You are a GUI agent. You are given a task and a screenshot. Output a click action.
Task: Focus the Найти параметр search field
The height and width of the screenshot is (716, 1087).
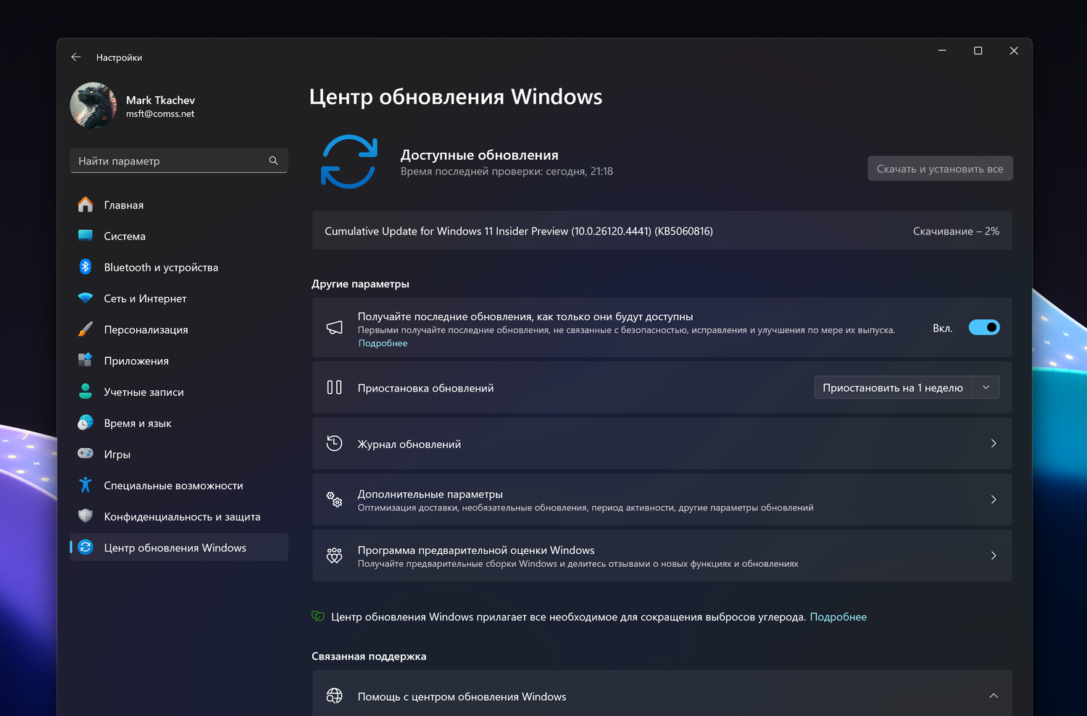pyautogui.click(x=179, y=161)
